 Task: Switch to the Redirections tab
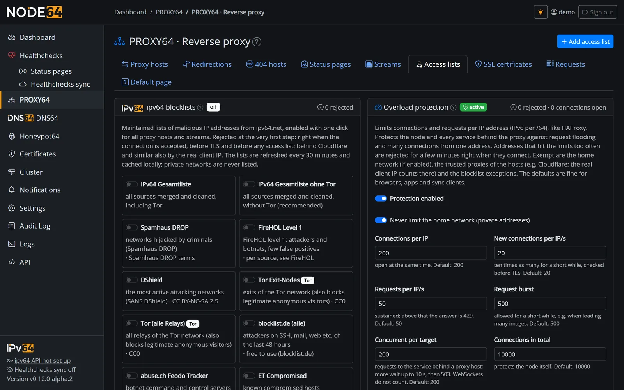(x=207, y=64)
